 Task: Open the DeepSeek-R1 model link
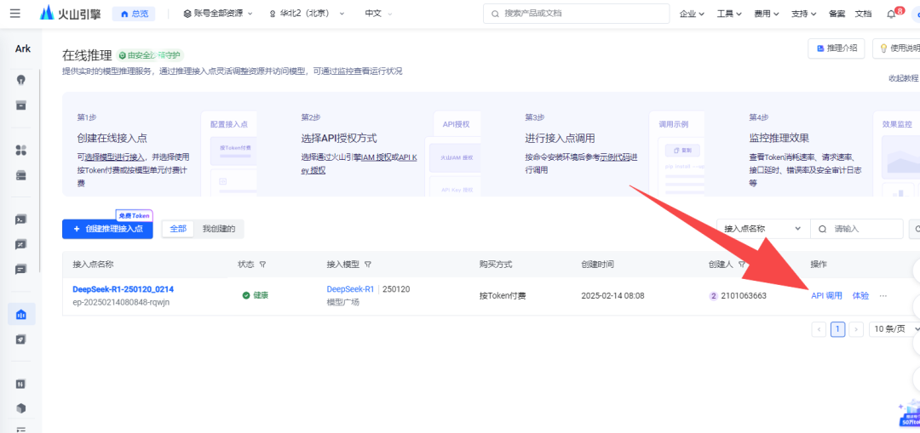(x=350, y=289)
